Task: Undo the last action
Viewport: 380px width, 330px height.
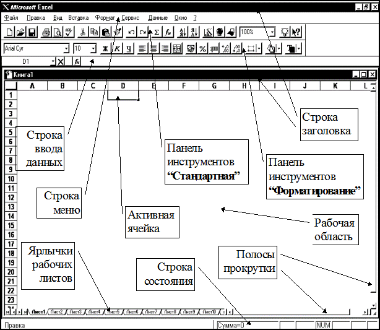Action: [131, 32]
